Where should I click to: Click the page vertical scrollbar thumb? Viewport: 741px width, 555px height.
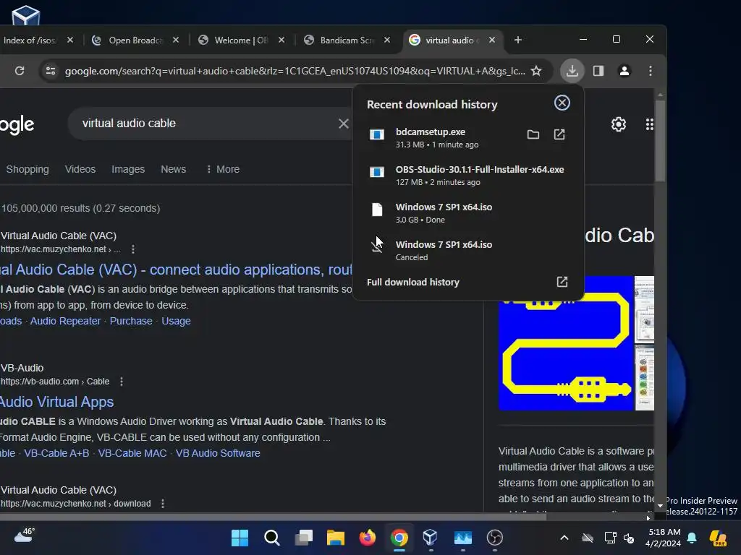click(x=660, y=141)
